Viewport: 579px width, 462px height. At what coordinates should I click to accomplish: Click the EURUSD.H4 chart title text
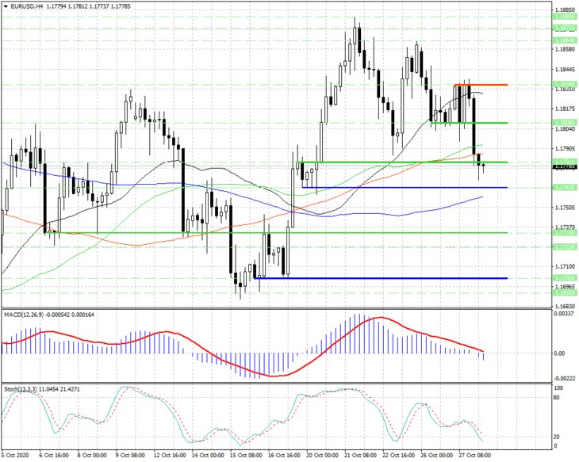pyautogui.click(x=26, y=6)
